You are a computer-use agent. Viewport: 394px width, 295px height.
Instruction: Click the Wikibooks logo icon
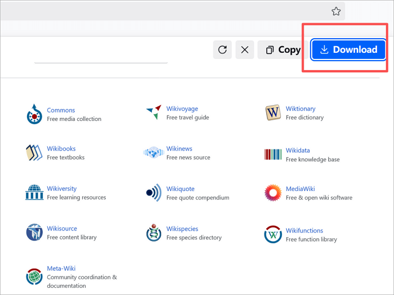[x=34, y=153]
